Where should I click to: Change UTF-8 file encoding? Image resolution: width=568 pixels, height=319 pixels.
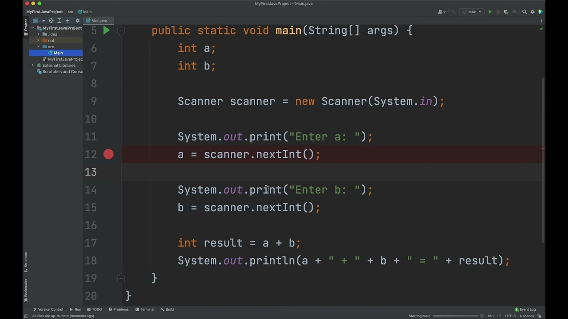[510, 316]
